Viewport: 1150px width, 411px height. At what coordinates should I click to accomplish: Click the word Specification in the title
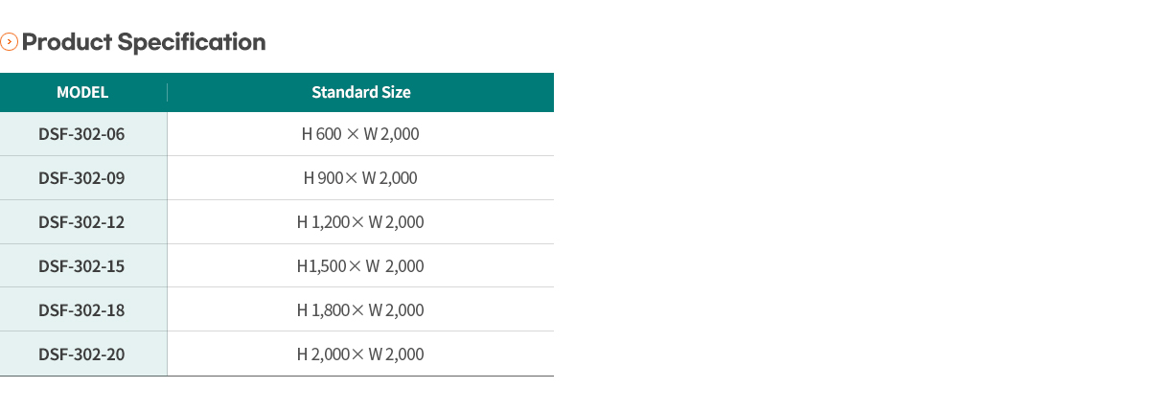192,43
